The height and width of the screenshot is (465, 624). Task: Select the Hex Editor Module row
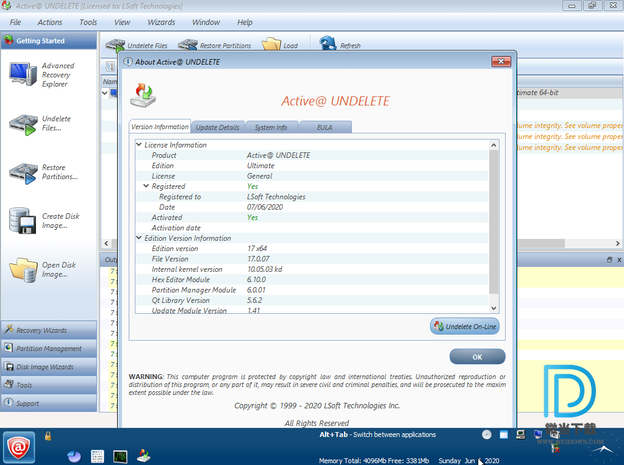312,280
